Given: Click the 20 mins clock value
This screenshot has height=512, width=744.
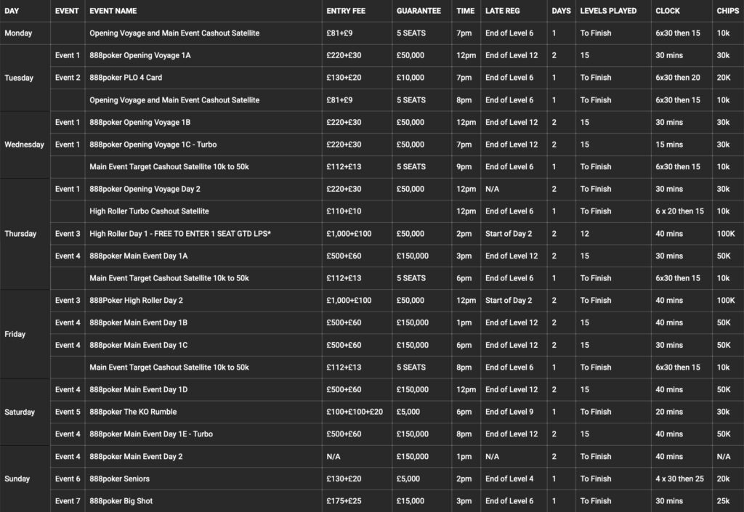Looking at the screenshot, I should pos(669,412).
